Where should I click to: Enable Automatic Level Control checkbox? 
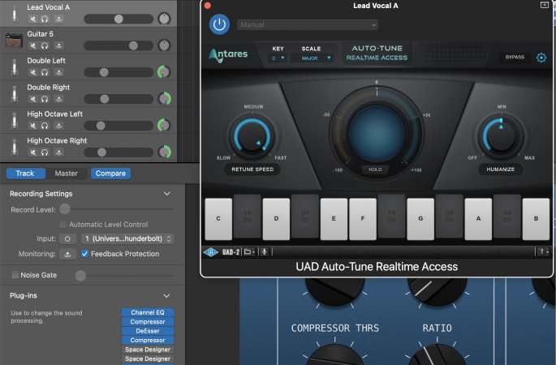pyautogui.click(x=63, y=225)
